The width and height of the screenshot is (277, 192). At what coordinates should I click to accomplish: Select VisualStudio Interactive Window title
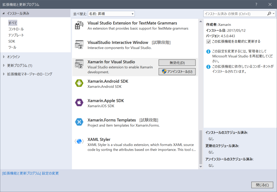118,42
